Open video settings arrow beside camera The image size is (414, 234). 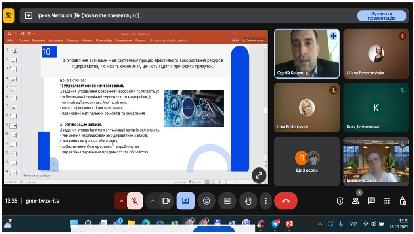pyautogui.click(x=153, y=201)
